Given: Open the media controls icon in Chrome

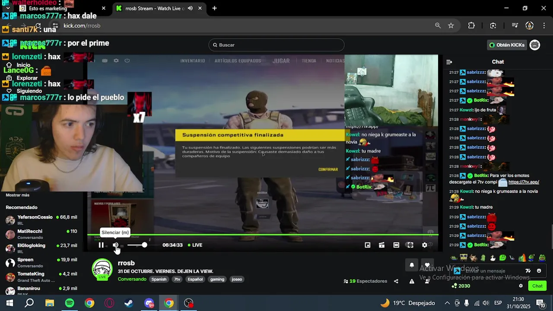Looking at the screenshot, I should 515,25.
